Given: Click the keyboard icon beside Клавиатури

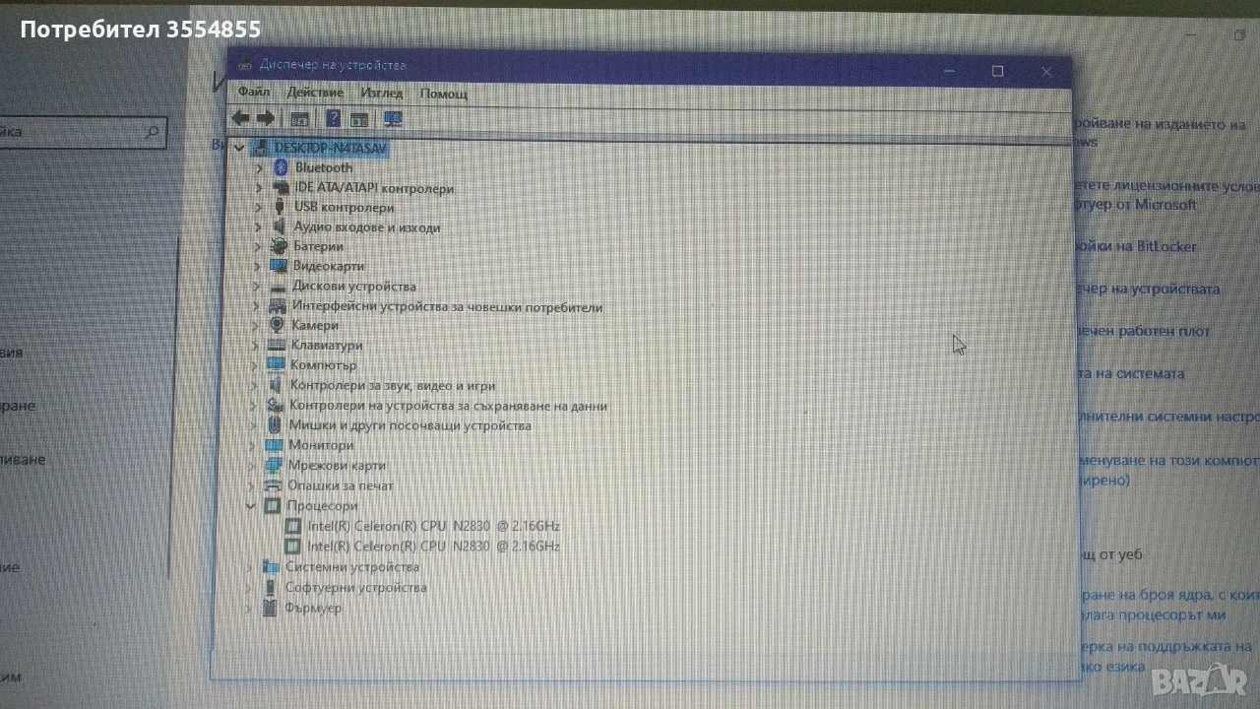Looking at the screenshot, I should point(278,346).
